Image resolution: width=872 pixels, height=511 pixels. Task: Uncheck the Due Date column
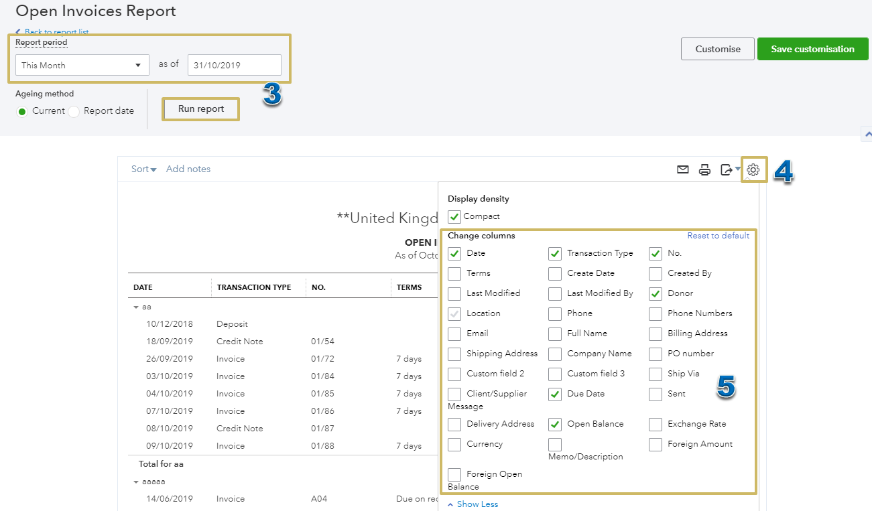click(555, 394)
